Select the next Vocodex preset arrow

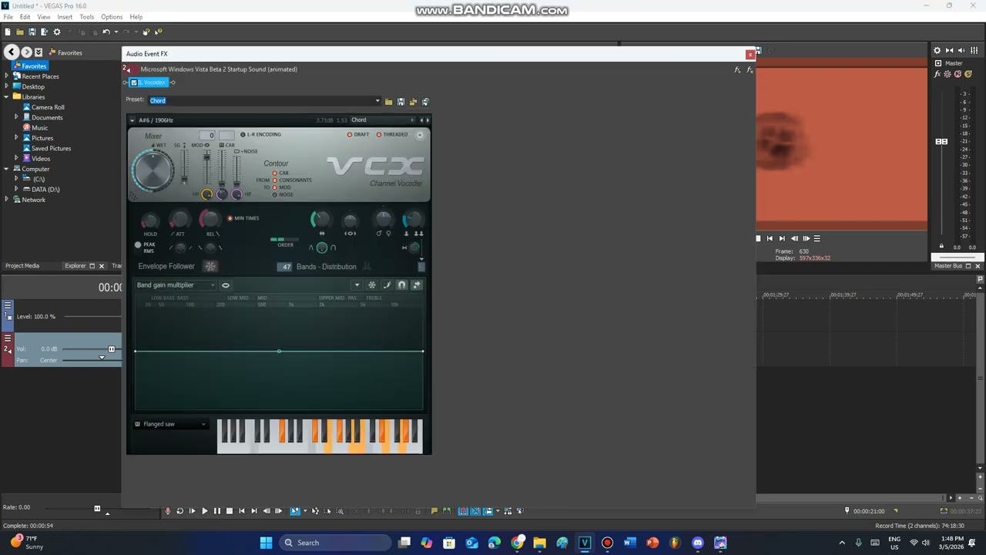click(x=428, y=120)
